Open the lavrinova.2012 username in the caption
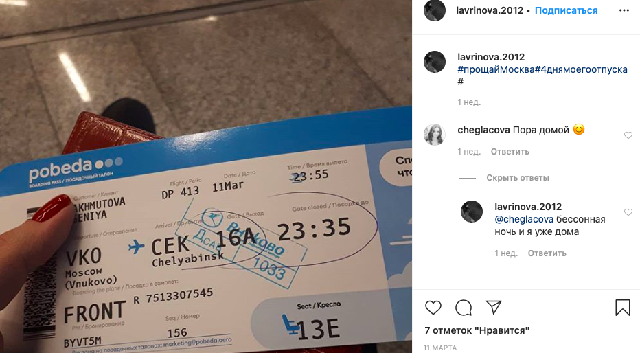The image size is (640, 353). pos(491,57)
